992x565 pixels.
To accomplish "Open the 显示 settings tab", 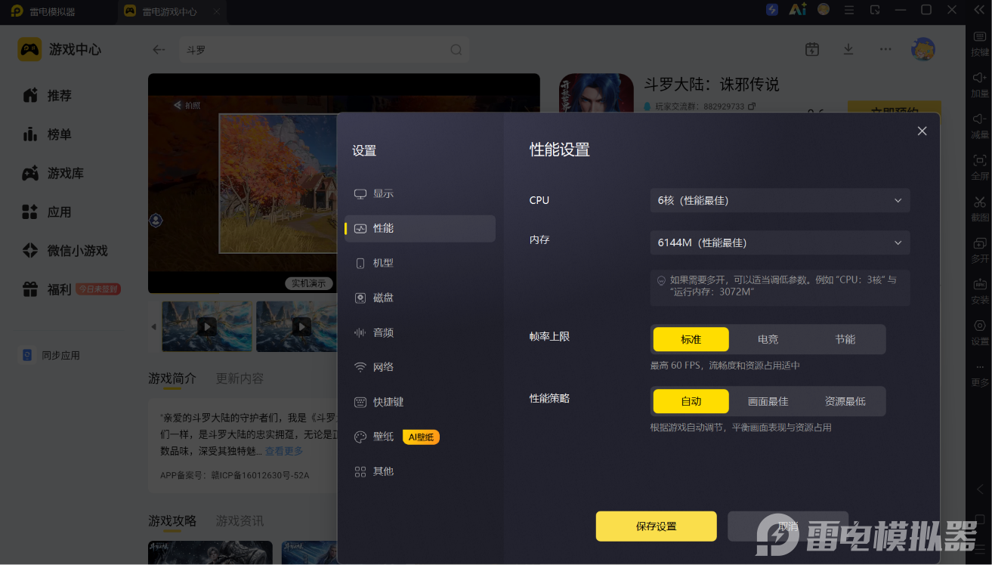I will coord(420,194).
